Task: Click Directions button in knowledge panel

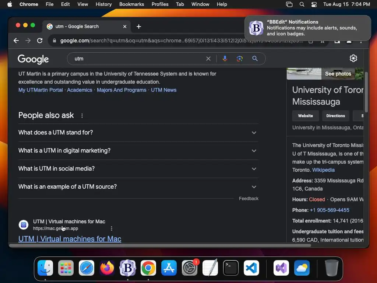Action: 335,116
